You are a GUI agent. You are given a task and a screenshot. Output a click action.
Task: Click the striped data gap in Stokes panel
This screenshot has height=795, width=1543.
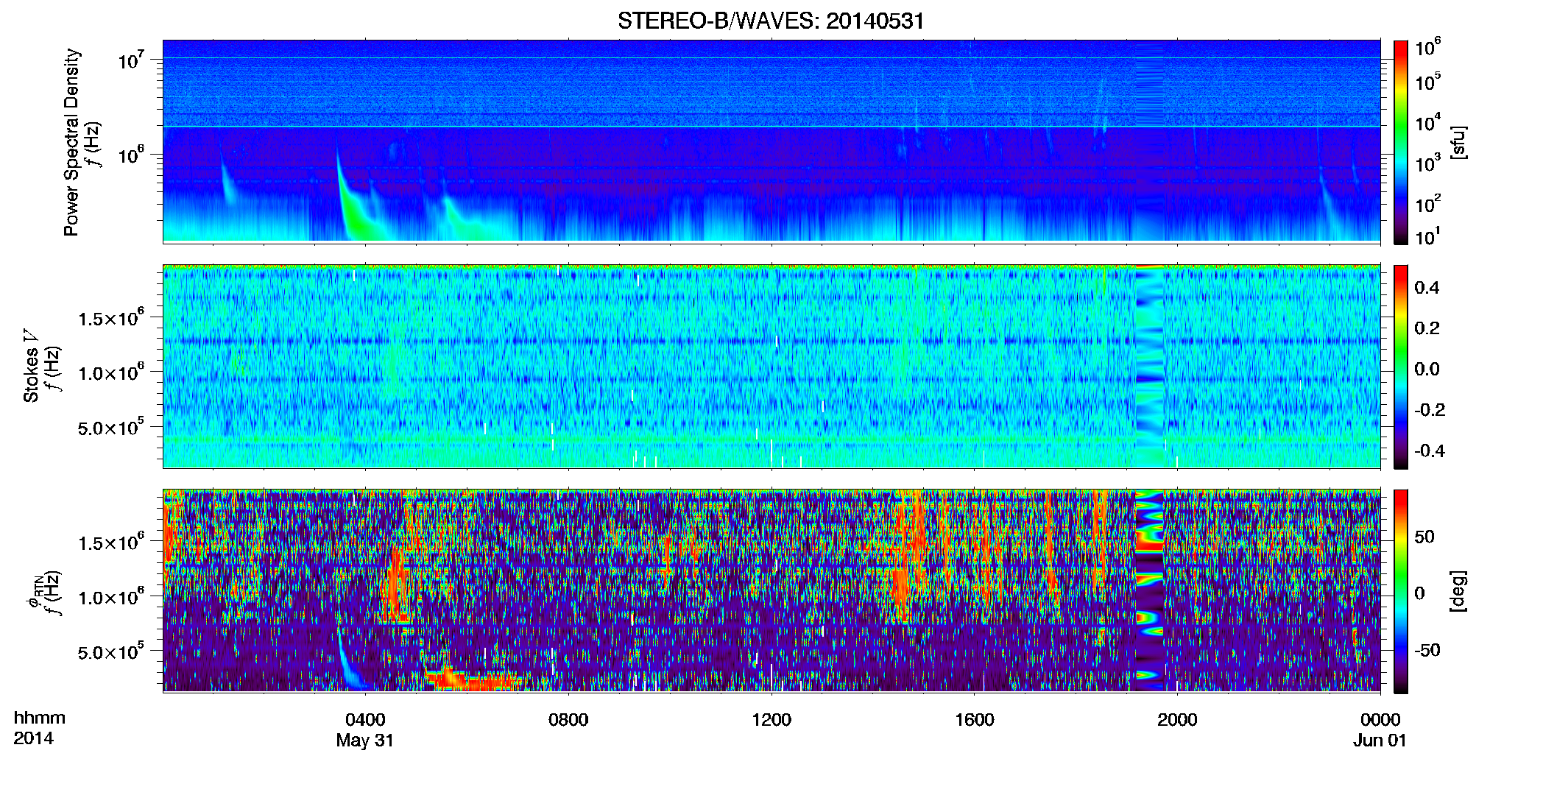1149,367
